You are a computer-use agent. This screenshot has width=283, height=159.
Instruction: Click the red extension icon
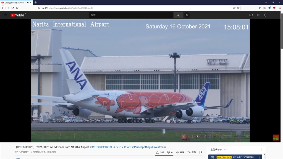click(x=274, y=8)
